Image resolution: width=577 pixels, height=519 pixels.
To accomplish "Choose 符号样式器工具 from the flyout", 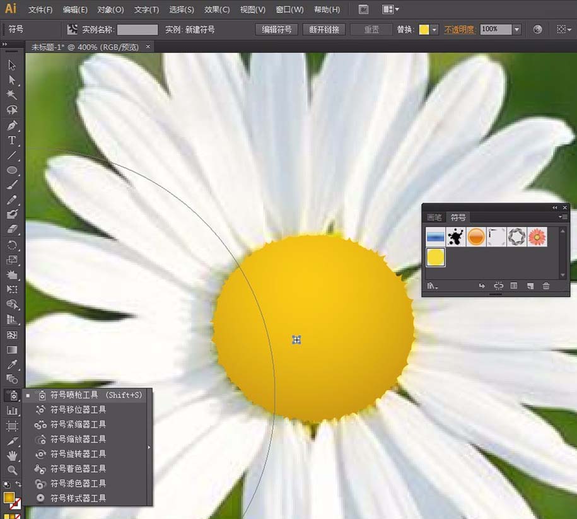I will pos(85,498).
